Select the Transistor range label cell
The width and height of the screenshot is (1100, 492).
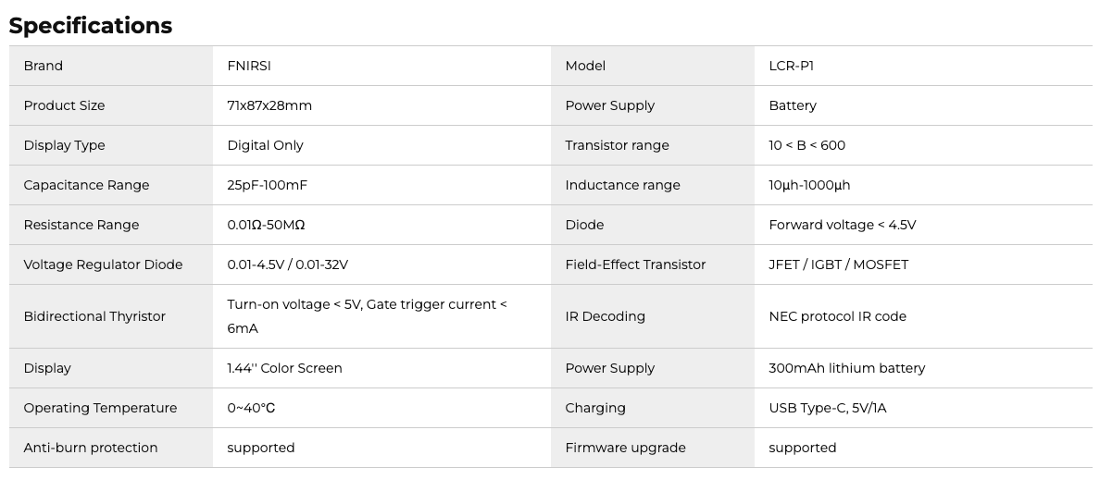point(617,145)
